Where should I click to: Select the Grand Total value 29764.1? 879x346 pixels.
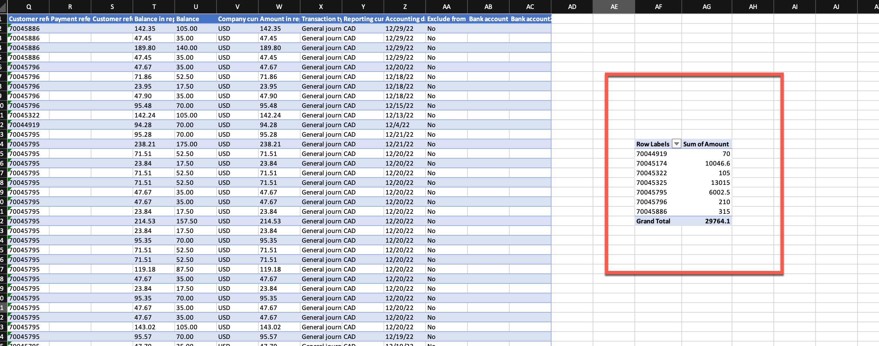707,221
